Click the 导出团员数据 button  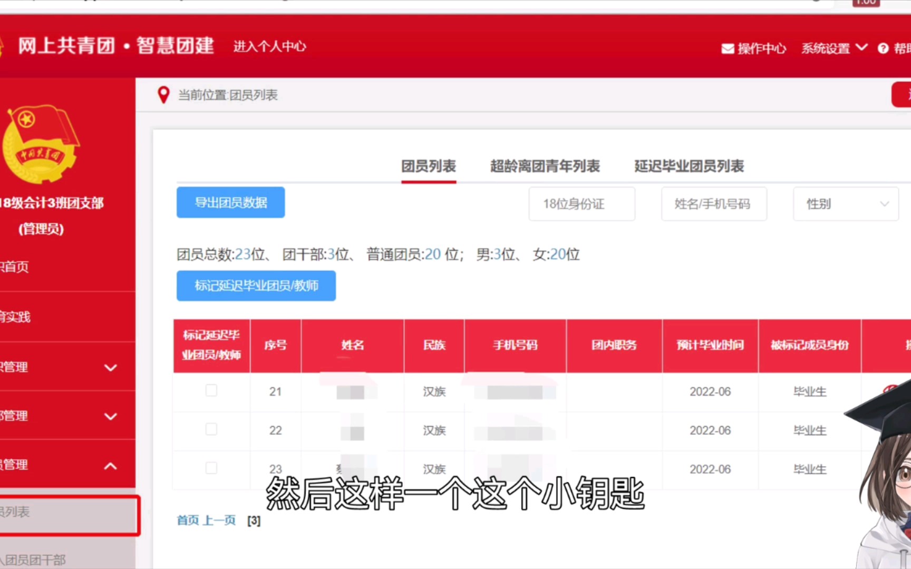[x=231, y=202]
